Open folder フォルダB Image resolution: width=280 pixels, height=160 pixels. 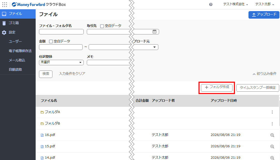[x=52, y=123]
